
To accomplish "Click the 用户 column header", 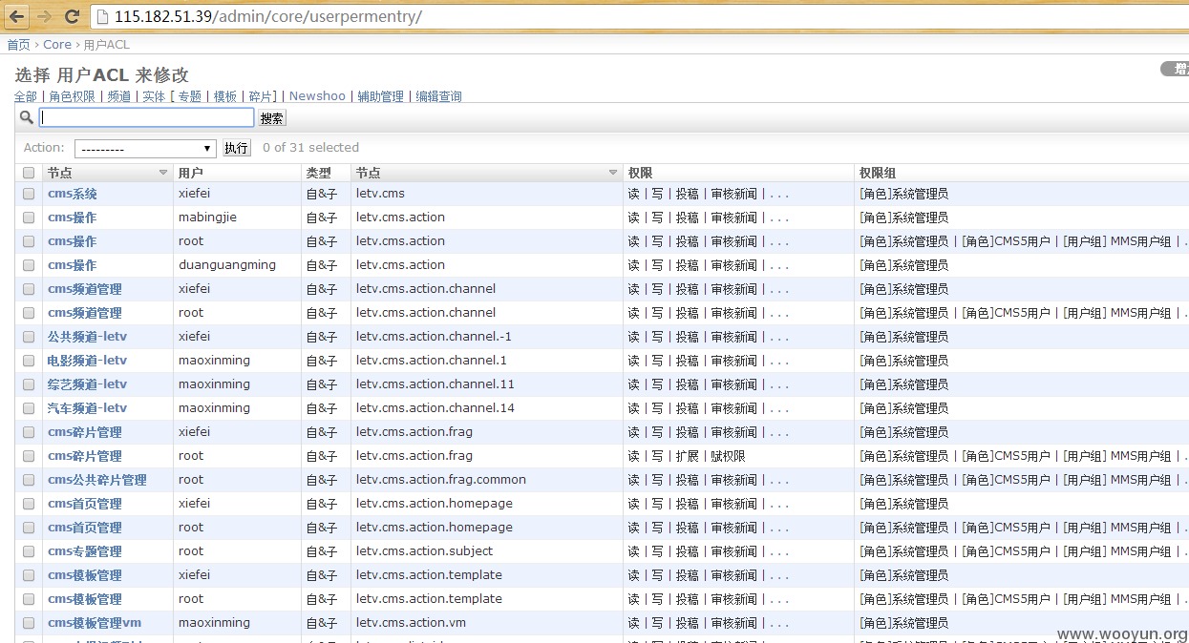I will [x=191, y=173].
